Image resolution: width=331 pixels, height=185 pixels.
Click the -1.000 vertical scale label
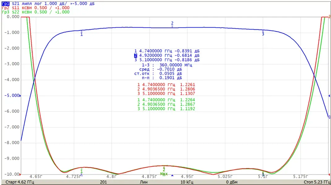click(x=12, y=32)
